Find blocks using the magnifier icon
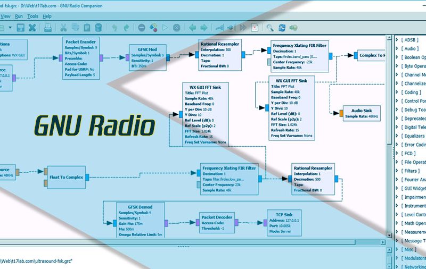426x269 pixels. coord(270,28)
